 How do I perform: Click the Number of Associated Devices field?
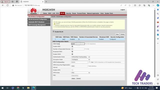pos(78,49)
